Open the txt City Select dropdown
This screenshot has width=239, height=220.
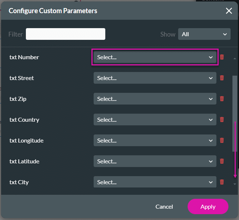[x=155, y=182]
